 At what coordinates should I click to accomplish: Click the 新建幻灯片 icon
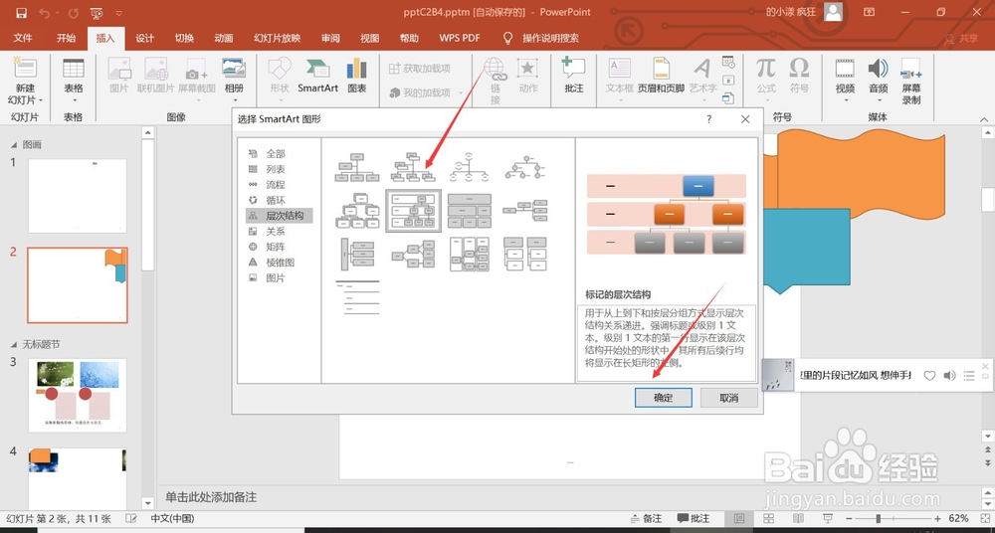[x=26, y=69]
